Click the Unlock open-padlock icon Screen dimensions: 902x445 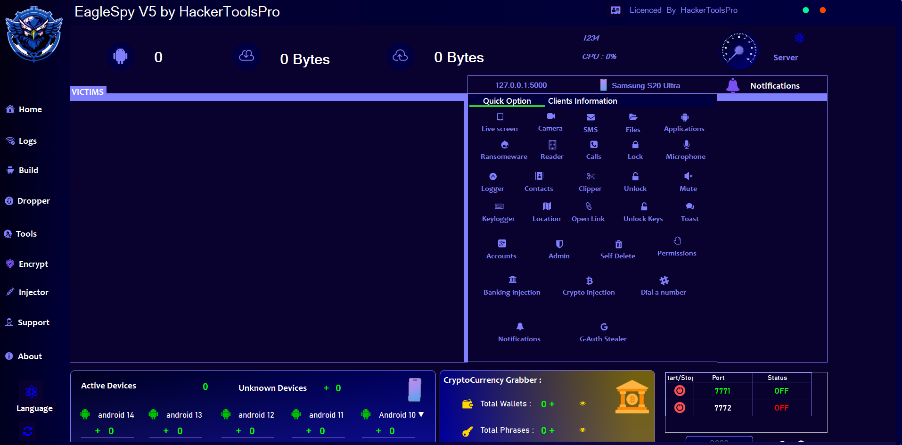click(x=635, y=176)
